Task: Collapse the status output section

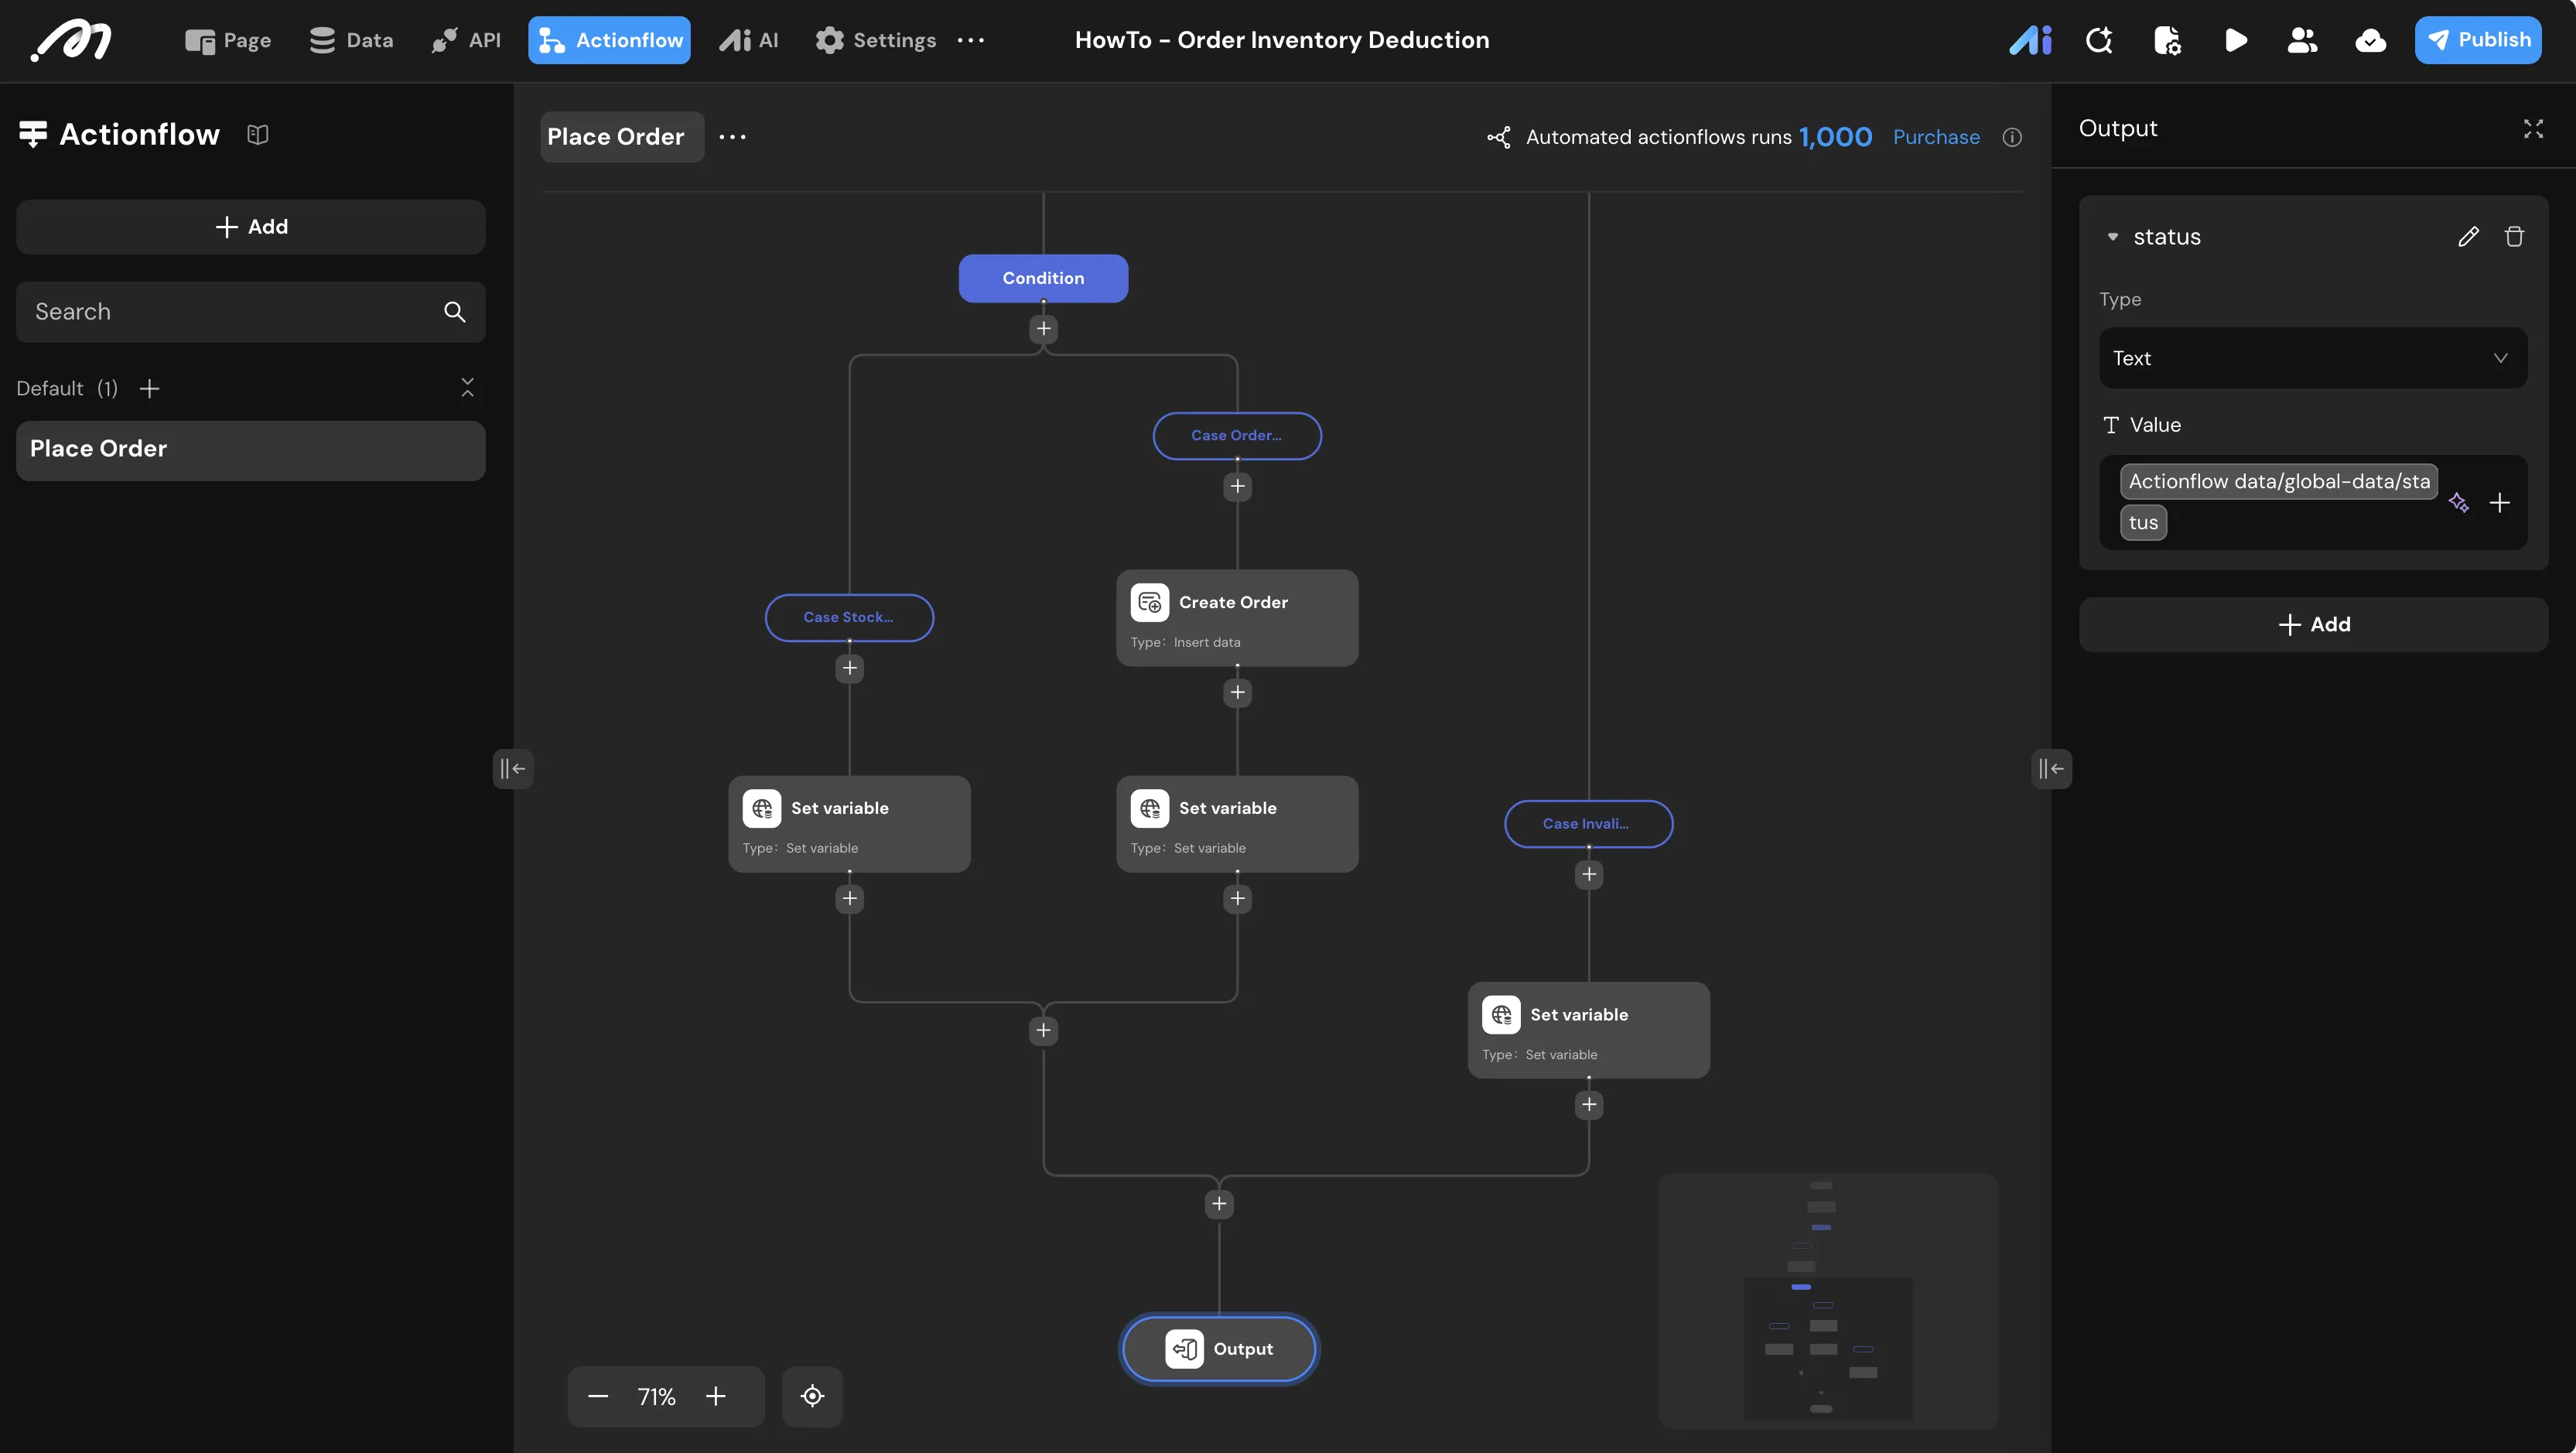Action: coord(2112,237)
